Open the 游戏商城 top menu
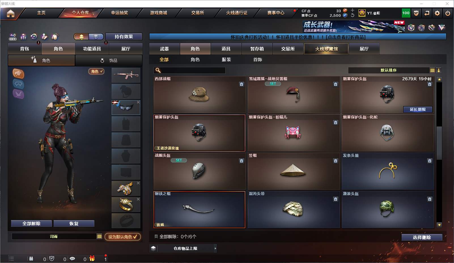 click(x=158, y=13)
